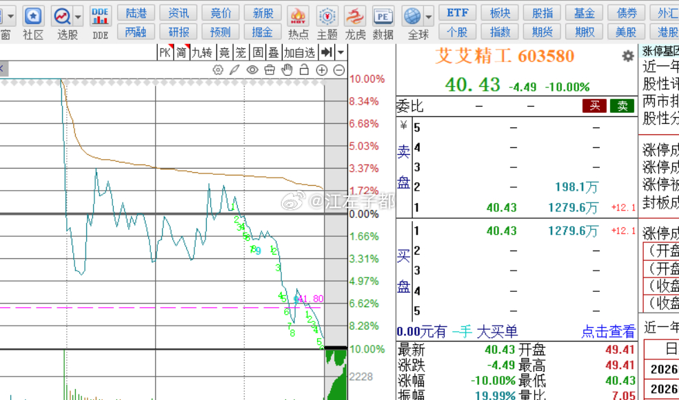679x400 pixels.
Task: Open chart settings gear icon
Action: pos(218,70)
